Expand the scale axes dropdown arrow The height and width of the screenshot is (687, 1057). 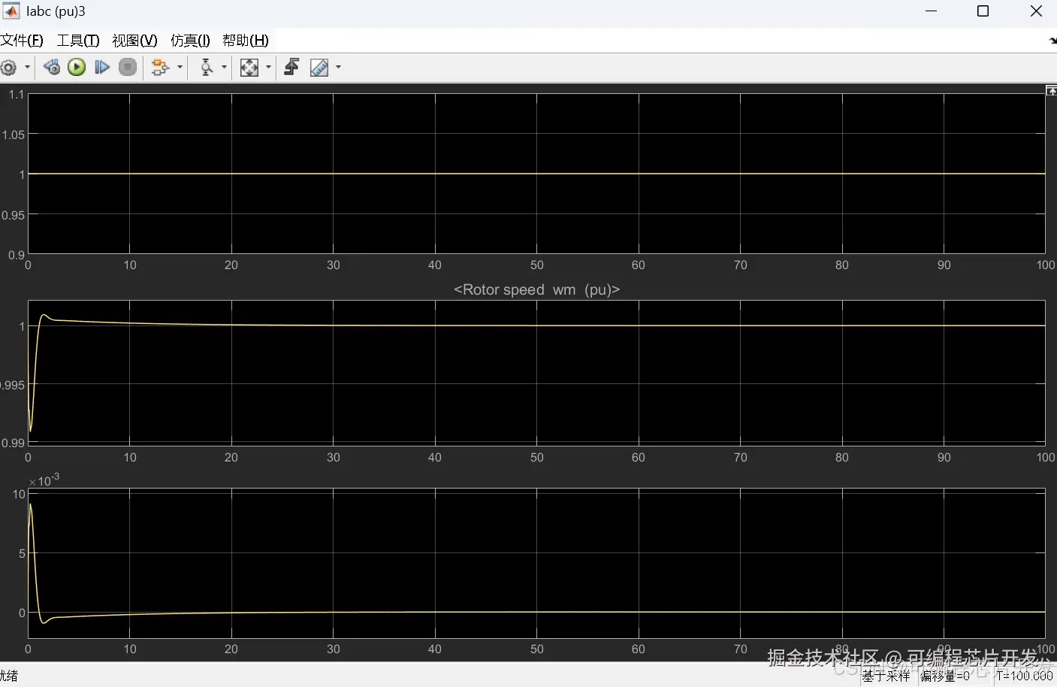click(x=268, y=68)
